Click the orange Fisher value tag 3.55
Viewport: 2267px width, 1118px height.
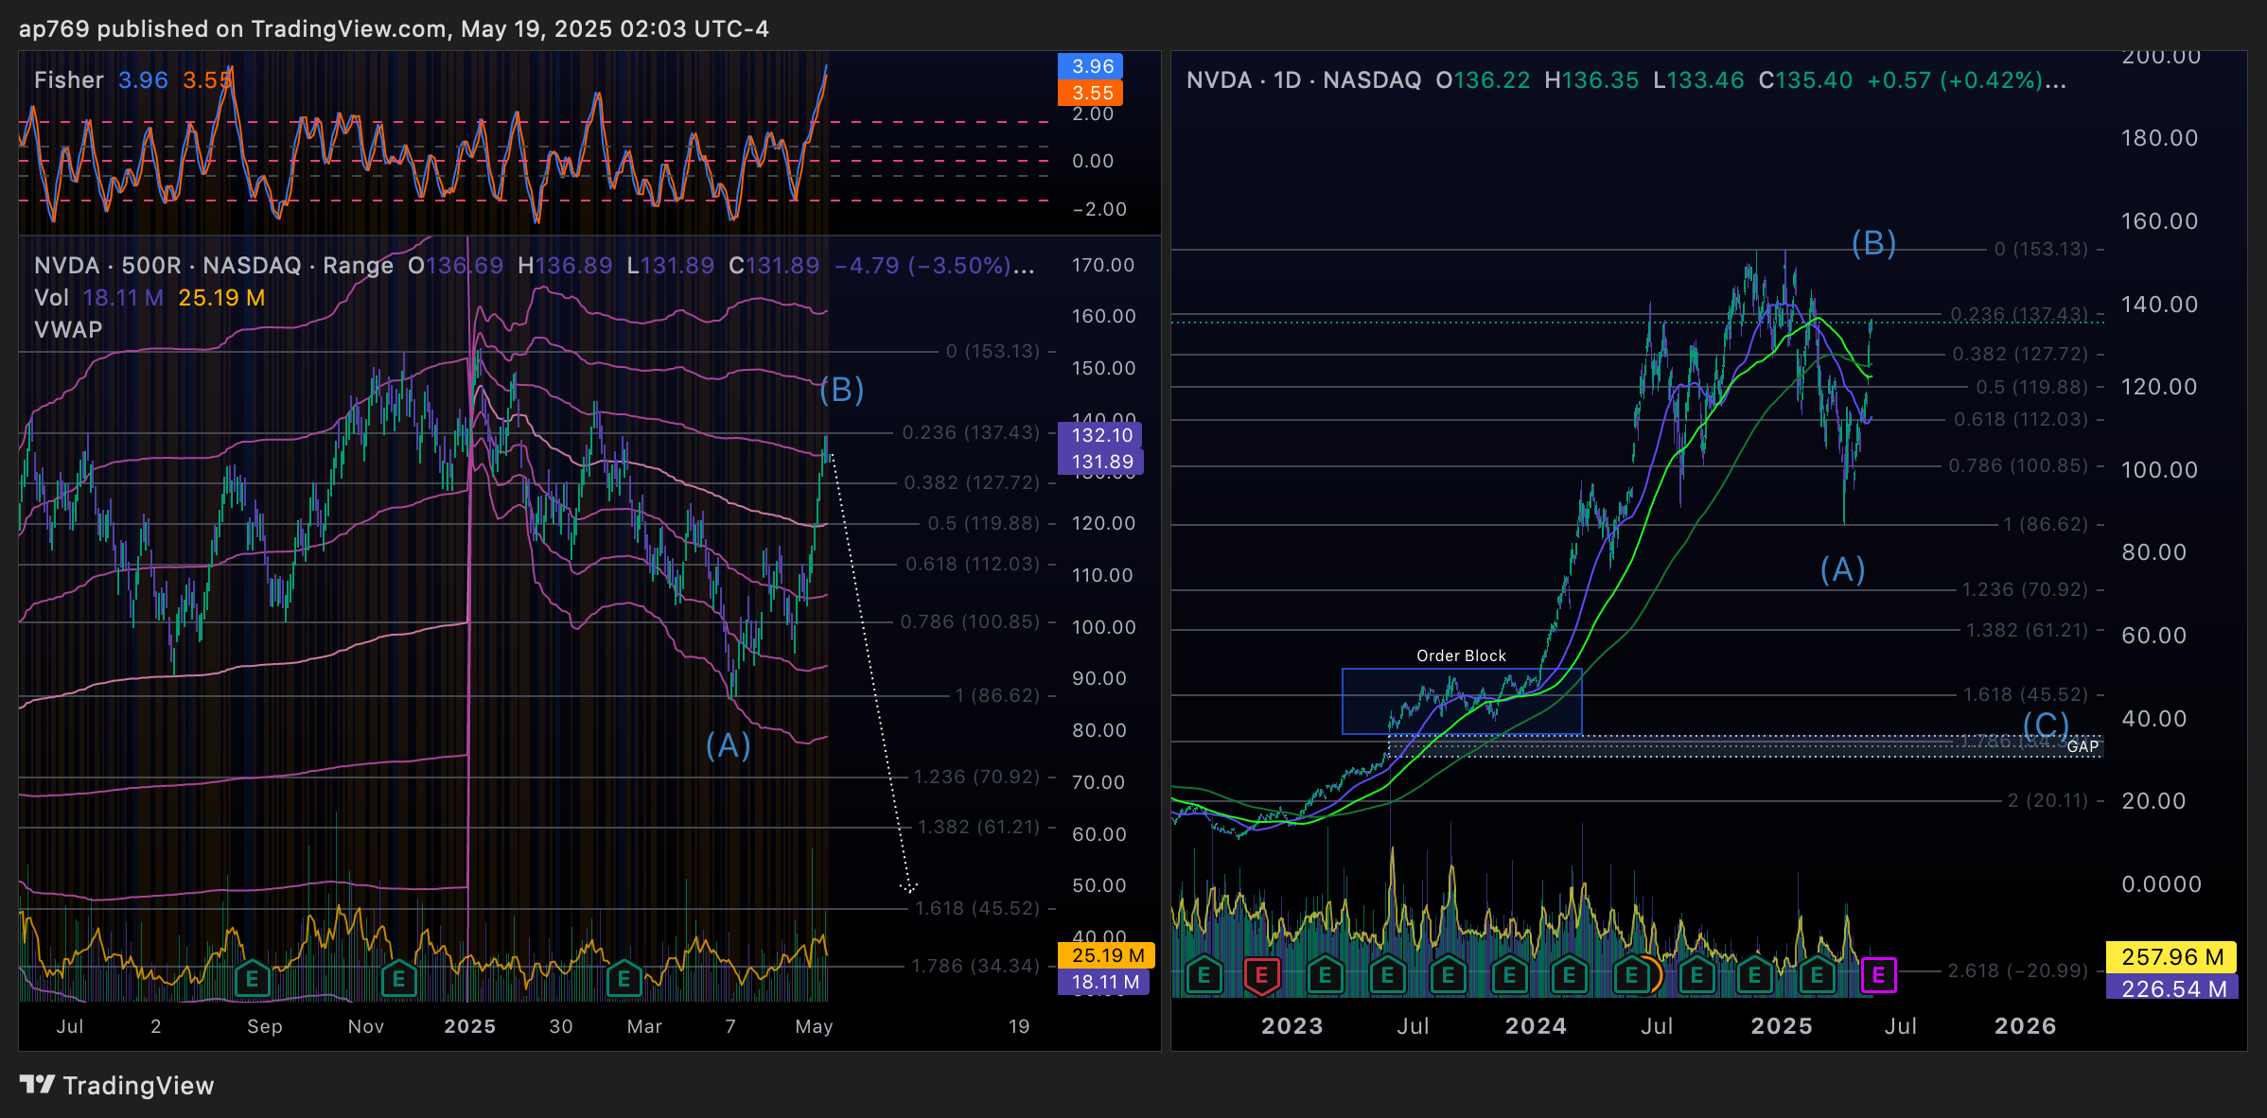1090,93
